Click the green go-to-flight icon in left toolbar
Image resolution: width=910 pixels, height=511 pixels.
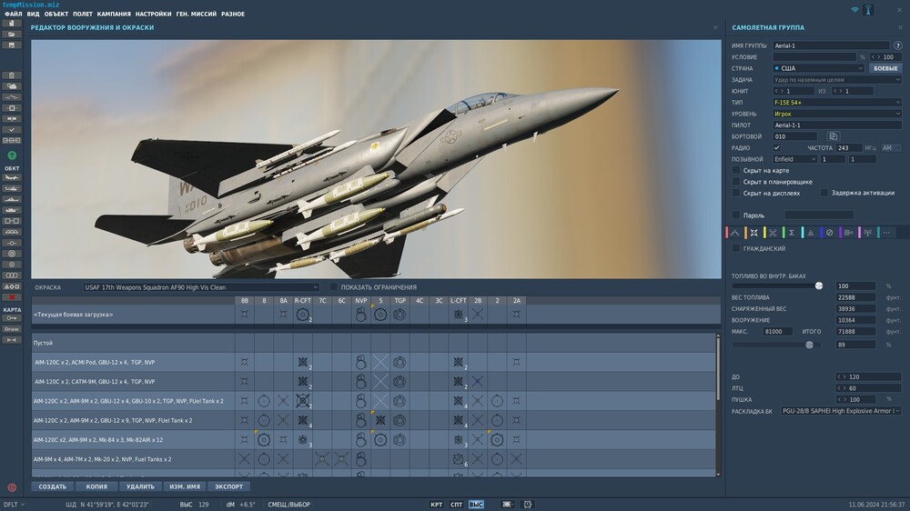(x=12, y=156)
